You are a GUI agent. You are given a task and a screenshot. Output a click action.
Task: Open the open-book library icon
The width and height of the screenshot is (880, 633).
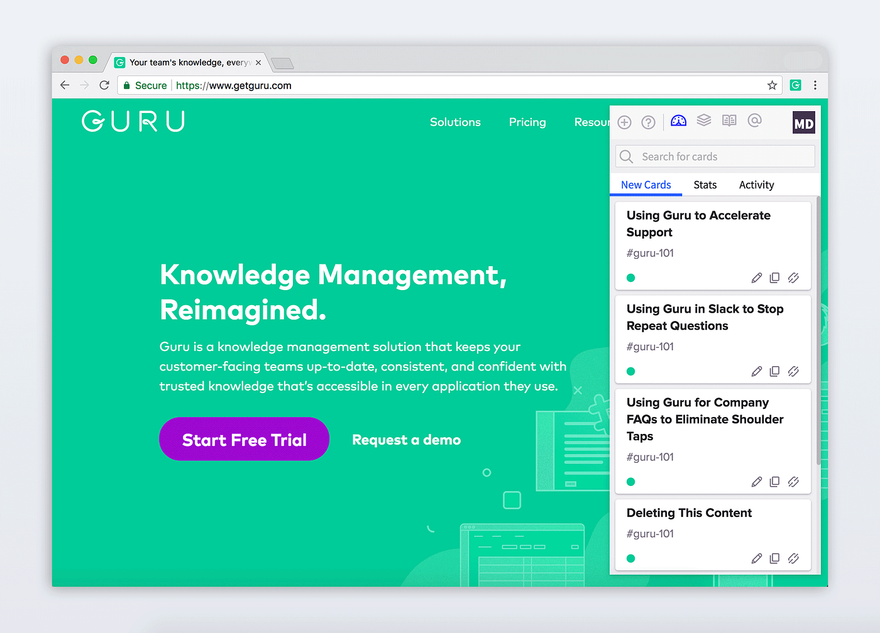(729, 120)
